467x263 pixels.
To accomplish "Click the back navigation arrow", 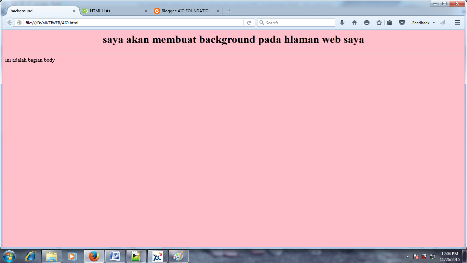I will pyautogui.click(x=10, y=22).
